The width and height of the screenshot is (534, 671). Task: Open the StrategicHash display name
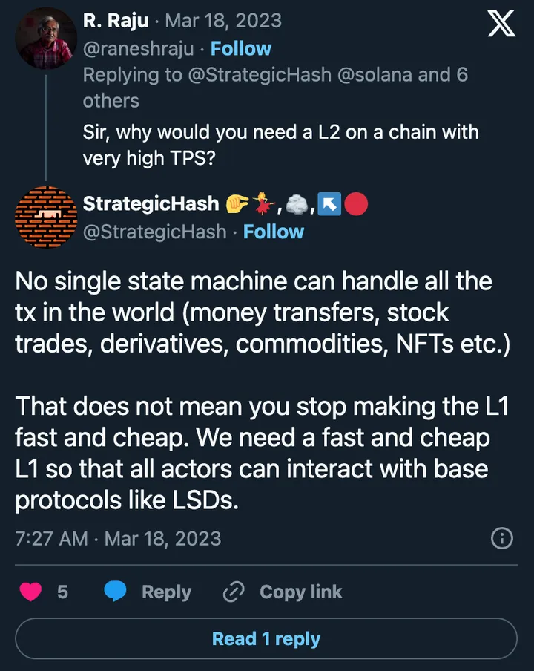point(151,203)
